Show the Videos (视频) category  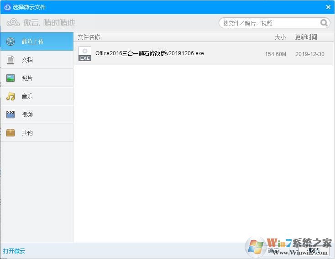(x=37, y=114)
